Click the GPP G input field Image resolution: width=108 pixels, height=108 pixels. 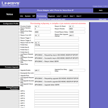57,106
